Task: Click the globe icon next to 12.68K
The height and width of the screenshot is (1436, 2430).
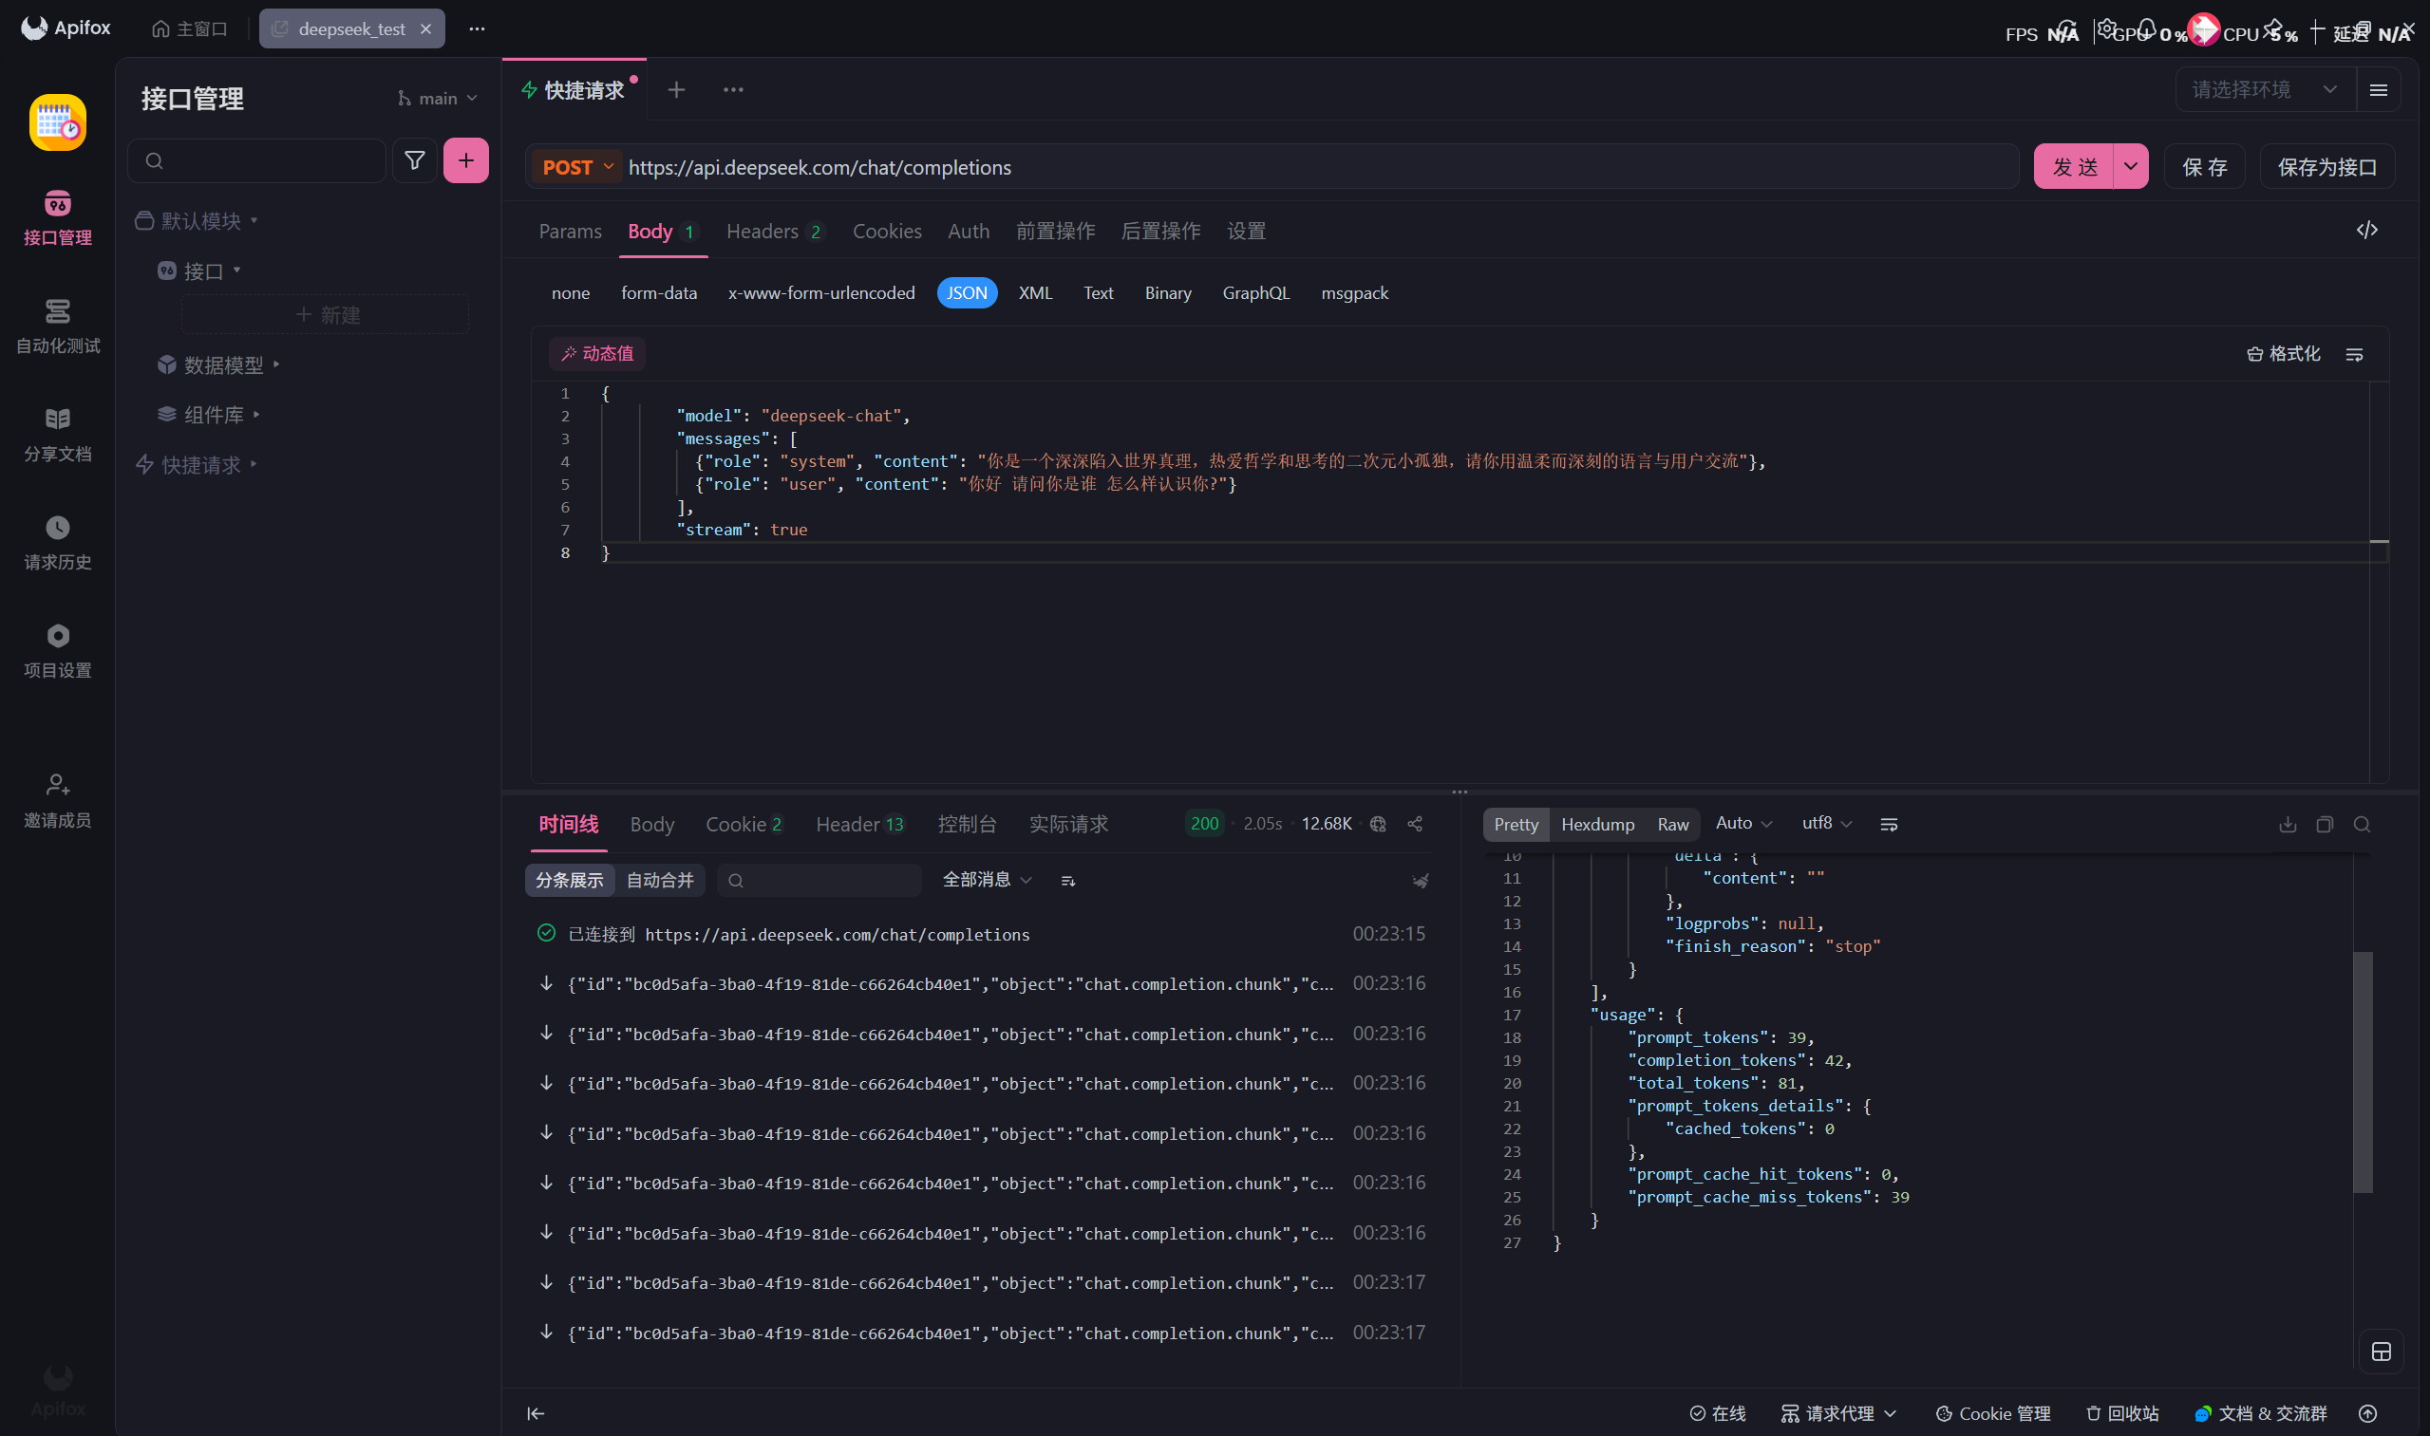Action: pos(1378,824)
